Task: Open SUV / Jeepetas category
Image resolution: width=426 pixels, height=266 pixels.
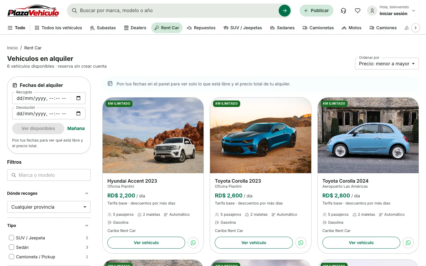Action: pos(243,28)
